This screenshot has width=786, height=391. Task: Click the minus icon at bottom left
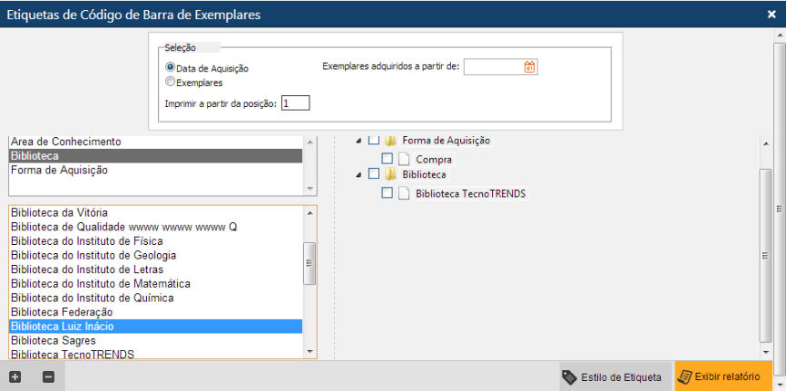(48, 376)
